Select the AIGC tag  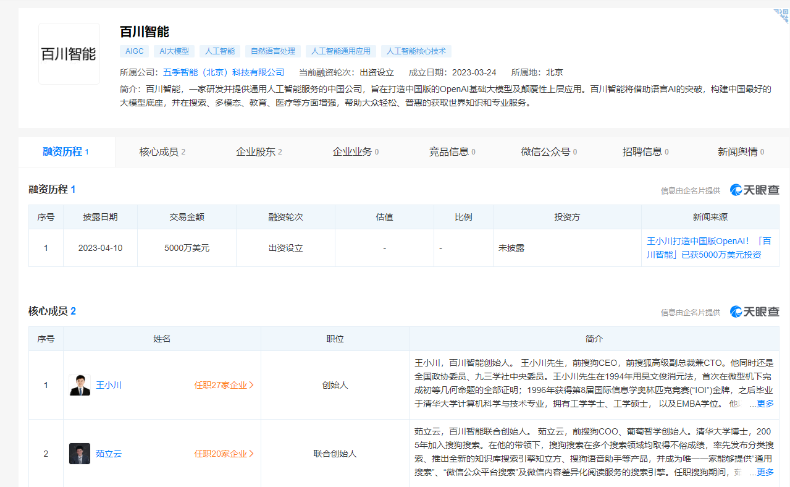134,51
